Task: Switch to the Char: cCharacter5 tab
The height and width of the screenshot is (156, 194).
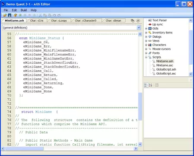Action: click(x=86, y=20)
